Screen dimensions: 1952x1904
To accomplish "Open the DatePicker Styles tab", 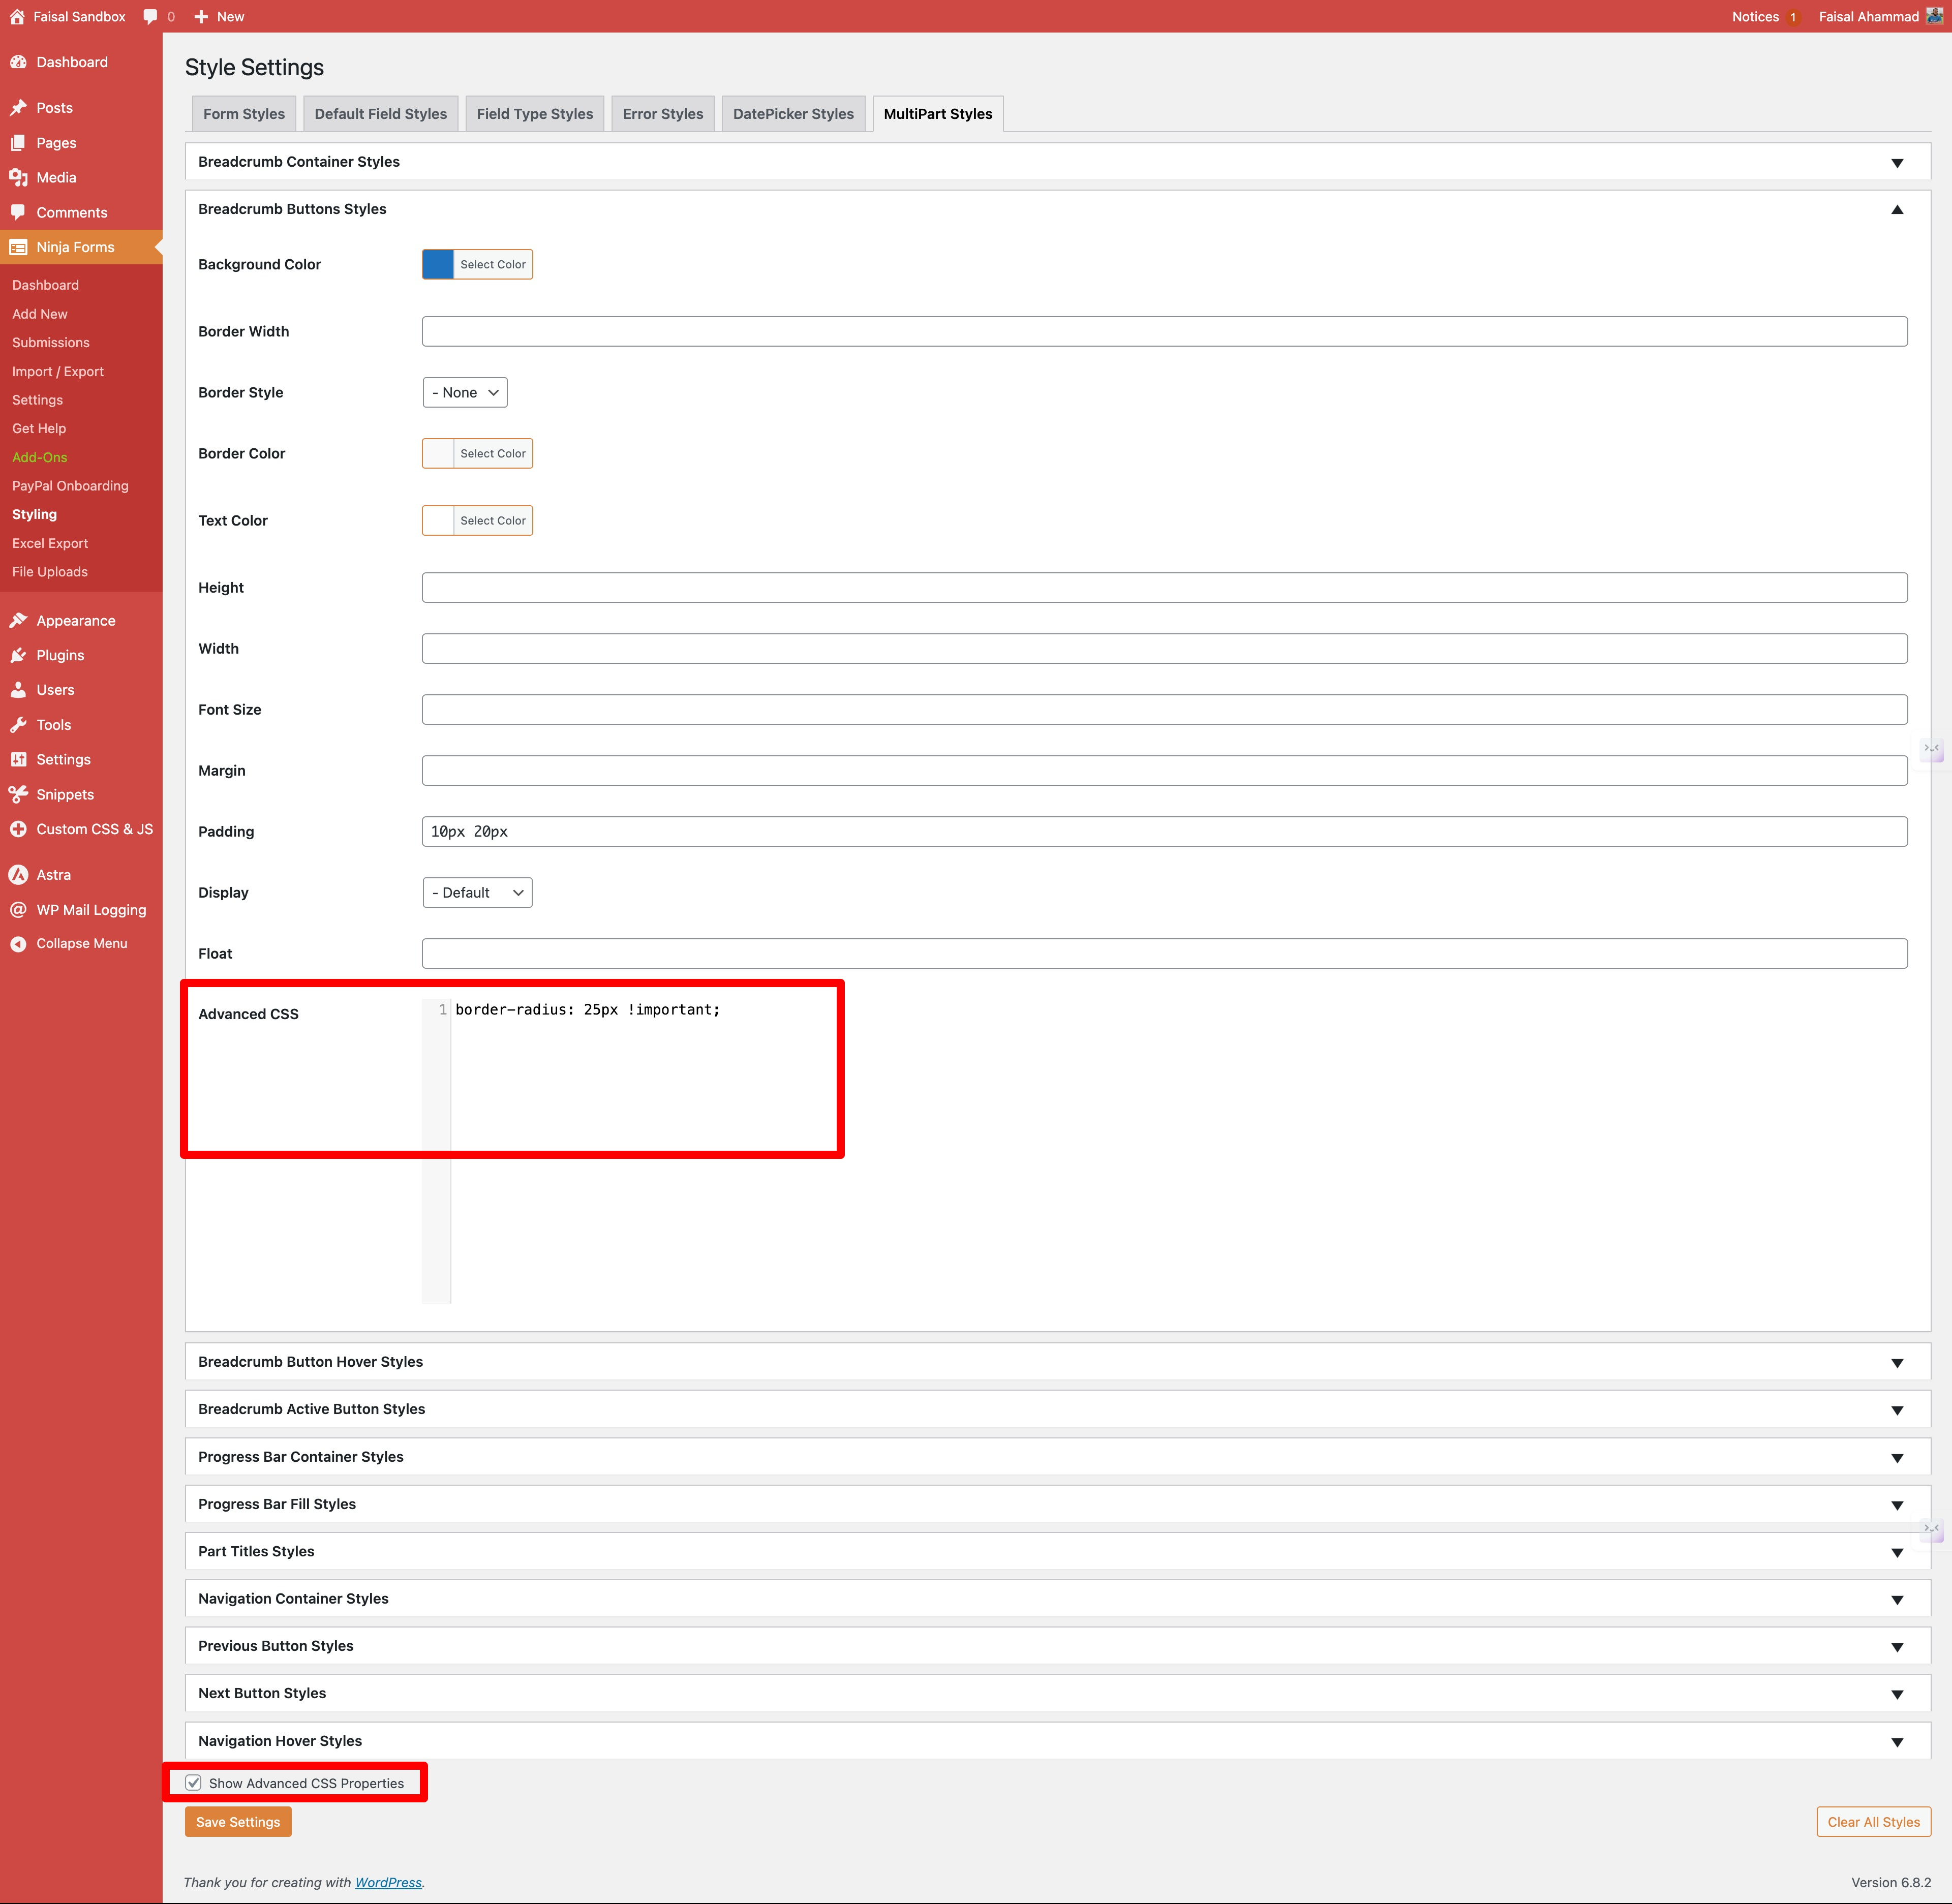I will pos(793,114).
